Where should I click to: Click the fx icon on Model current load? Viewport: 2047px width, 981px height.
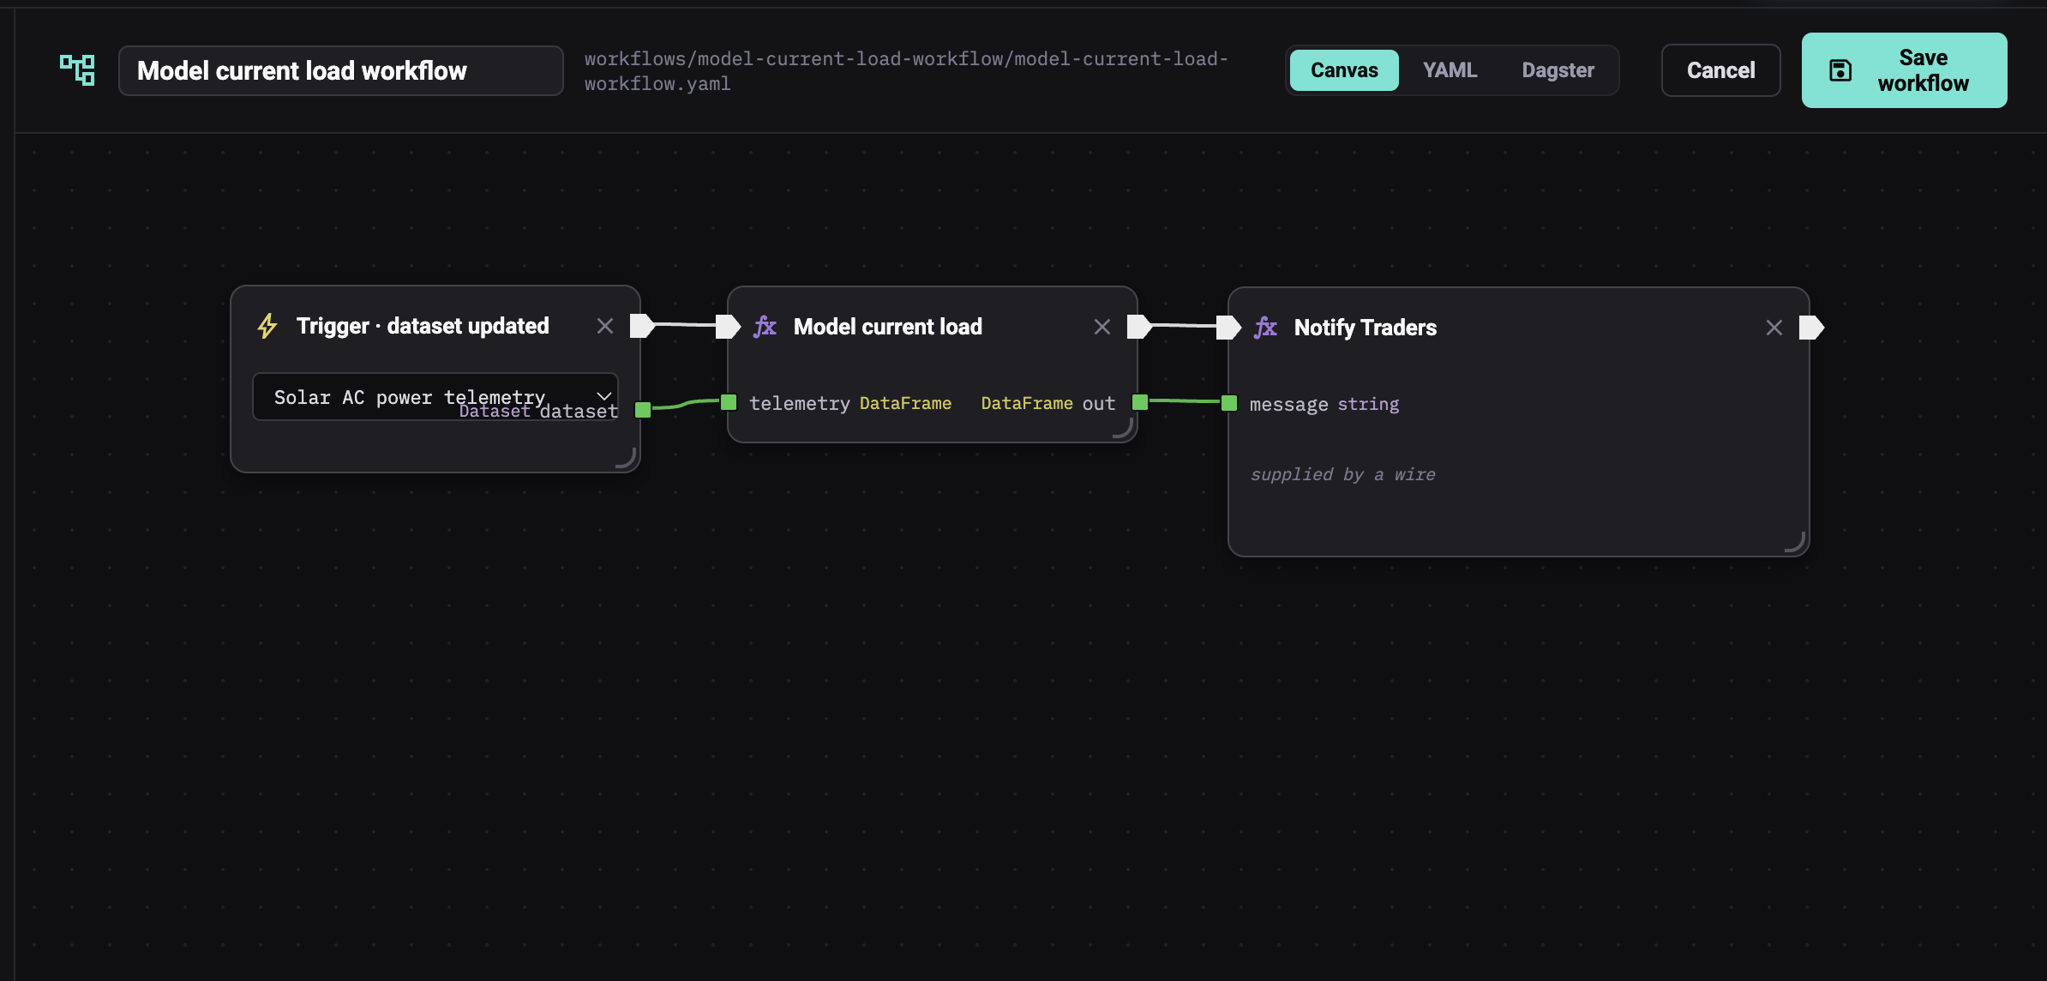[x=765, y=327]
